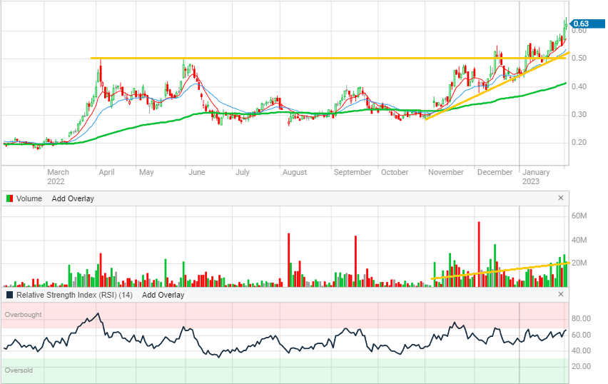The image size is (608, 384).
Task: Click the November label on time axis
Action: [x=445, y=172]
